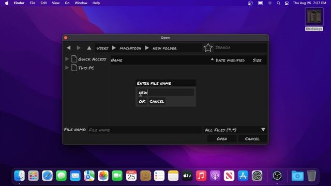Open Downloads folder in the Dock

click(297, 176)
